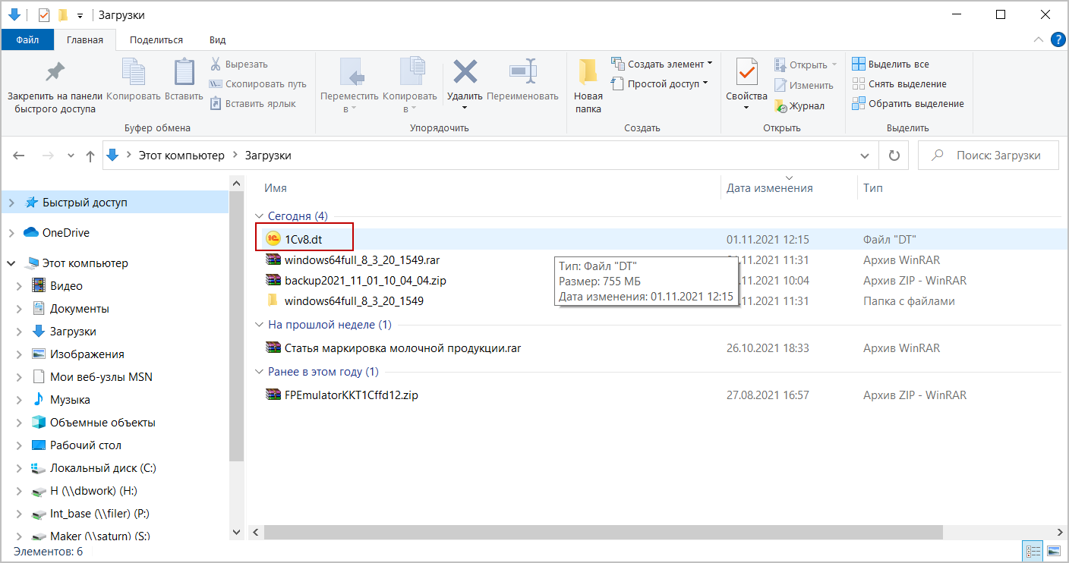1069x563 pixels.
Task: Switch to the Поделиться ribbon tab
Action: pos(156,40)
